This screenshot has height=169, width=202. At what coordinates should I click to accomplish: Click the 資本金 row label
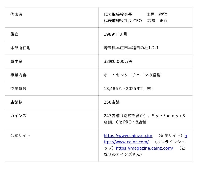point(16,61)
